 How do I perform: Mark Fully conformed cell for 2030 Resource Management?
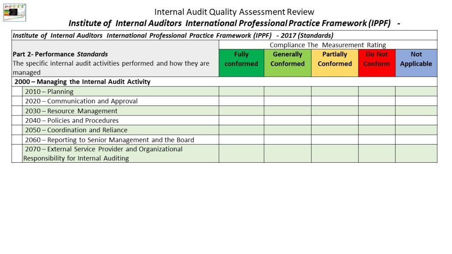click(x=241, y=111)
